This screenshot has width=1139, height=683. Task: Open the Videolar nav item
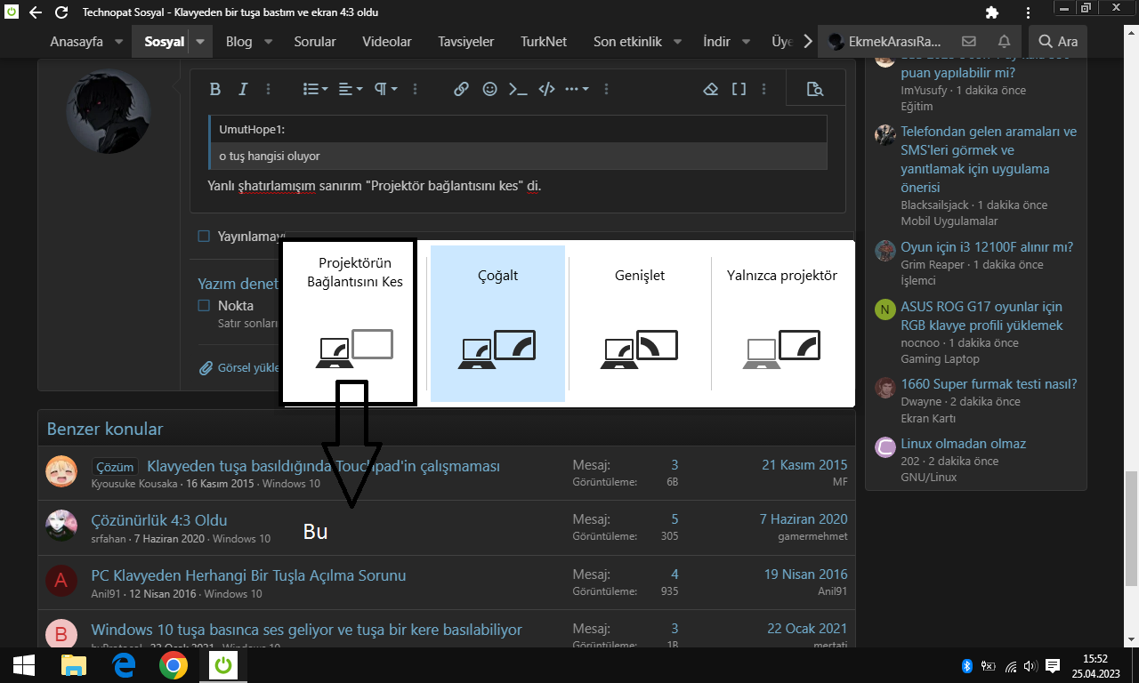(387, 42)
